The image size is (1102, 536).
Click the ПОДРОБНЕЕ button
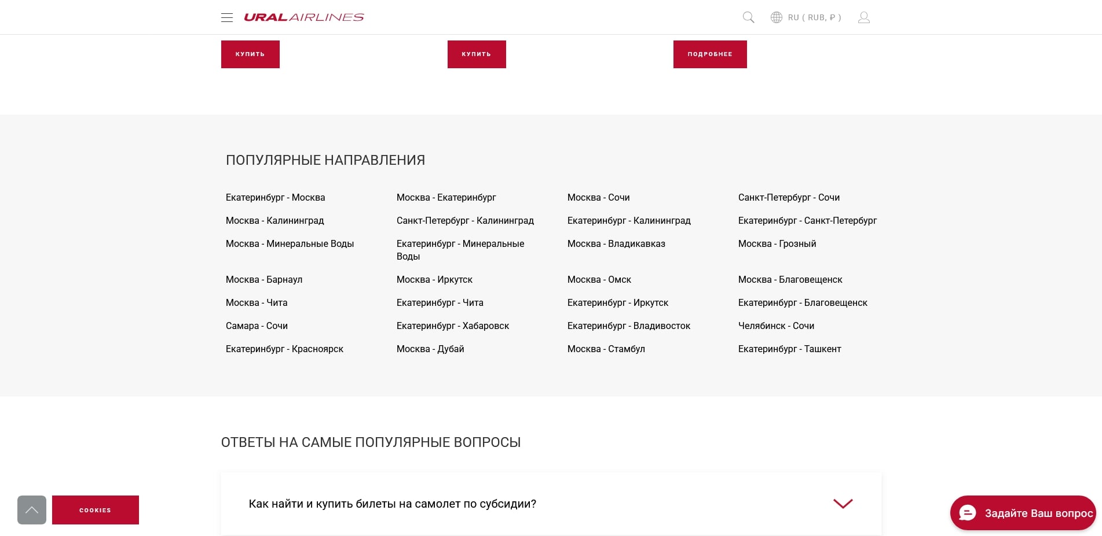(x=709, y=54)
